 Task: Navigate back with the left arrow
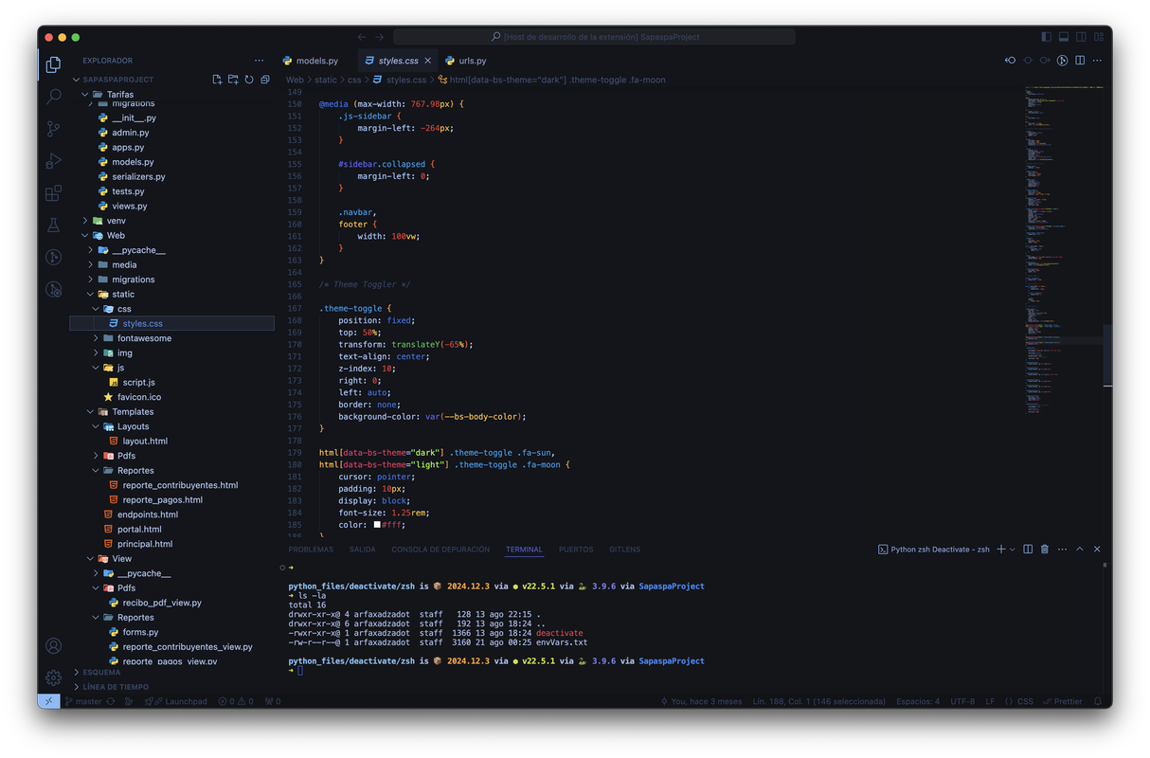tap(362, 37)
